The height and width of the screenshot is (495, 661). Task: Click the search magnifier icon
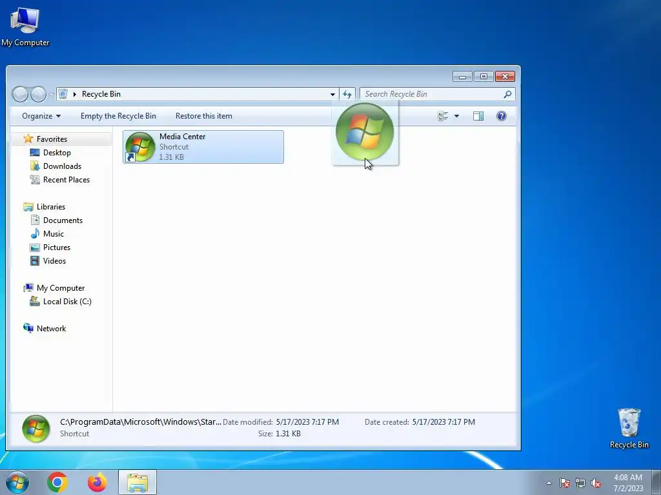[x=507, y=94]
